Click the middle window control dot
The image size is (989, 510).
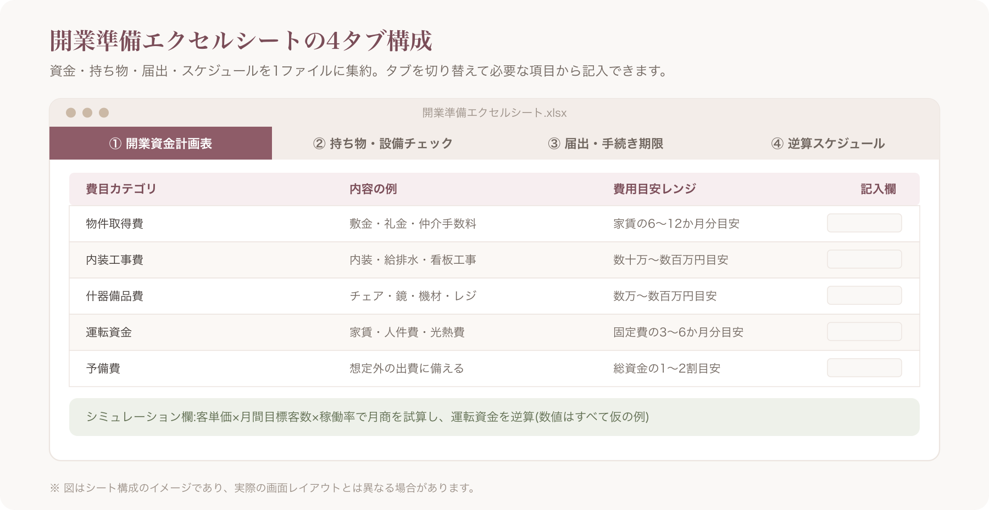click(x=87, y=112)
